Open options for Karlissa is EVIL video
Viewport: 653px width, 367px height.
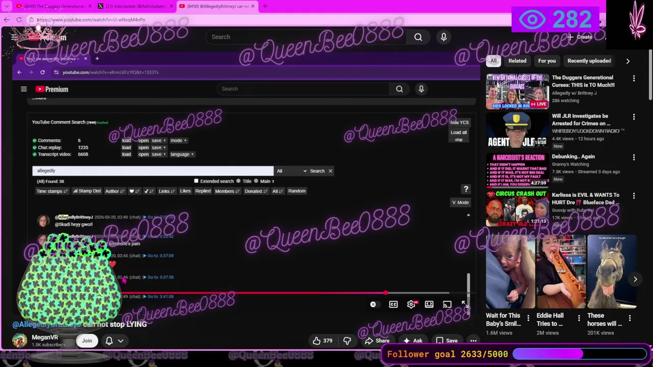634,196
